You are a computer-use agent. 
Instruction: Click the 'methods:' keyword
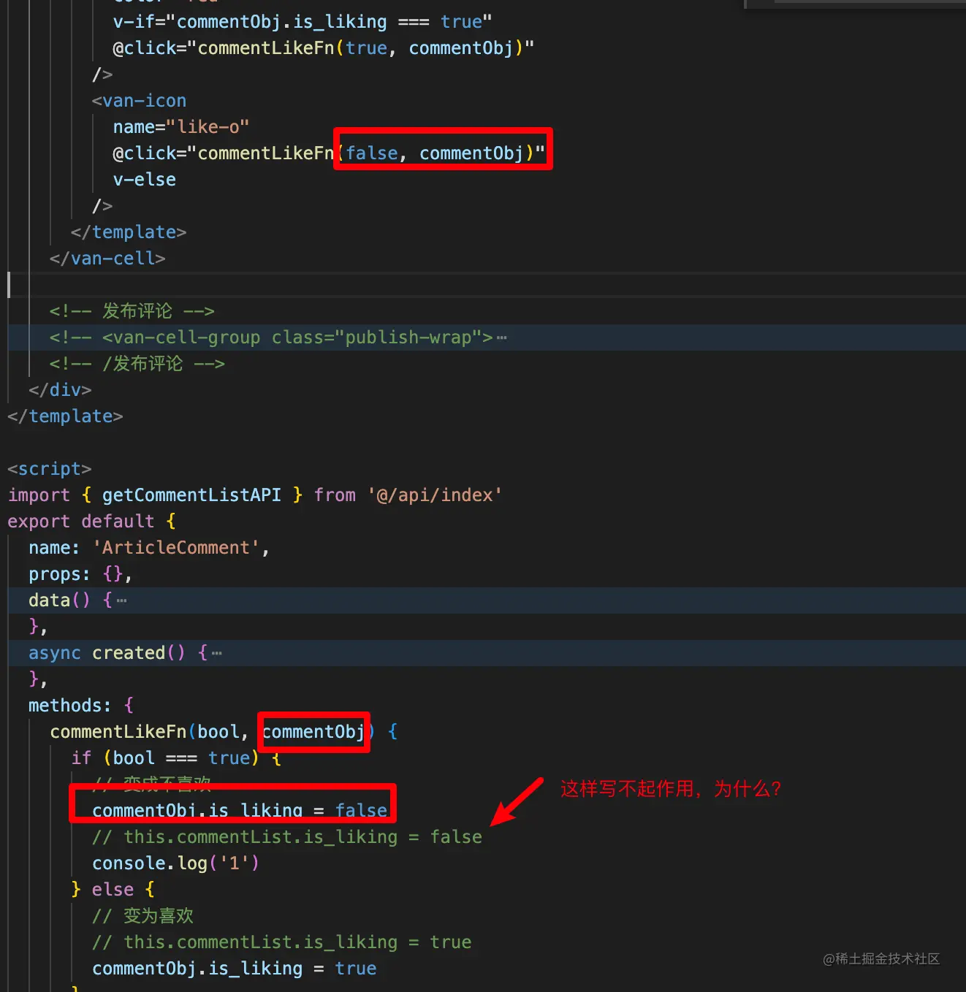tap(69, 706)
